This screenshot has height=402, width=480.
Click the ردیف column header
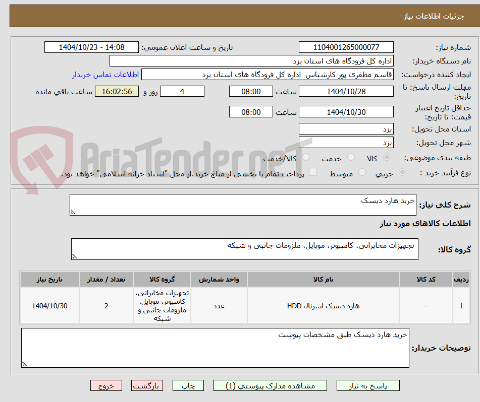[x=461, y=279]
